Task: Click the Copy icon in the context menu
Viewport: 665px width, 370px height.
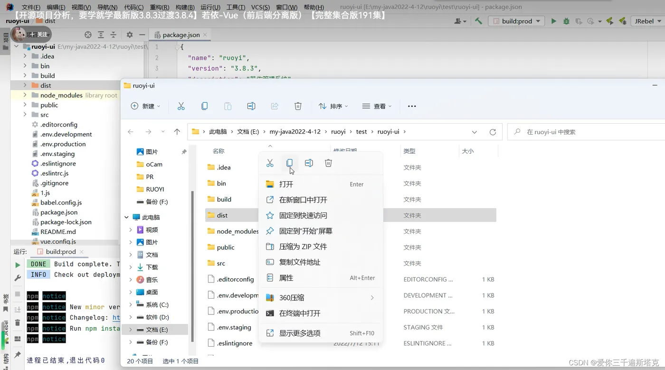Action: 289,163
